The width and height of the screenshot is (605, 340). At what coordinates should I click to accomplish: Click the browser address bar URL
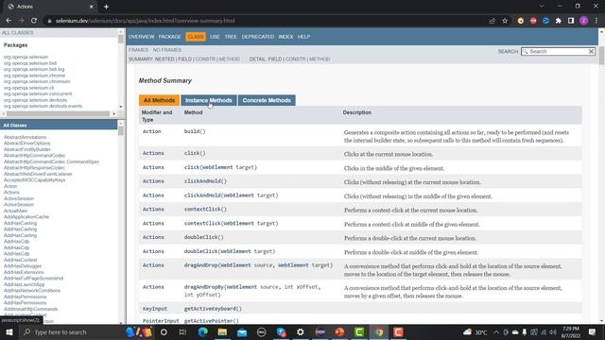pyautogui.click(x=145, y=21)
